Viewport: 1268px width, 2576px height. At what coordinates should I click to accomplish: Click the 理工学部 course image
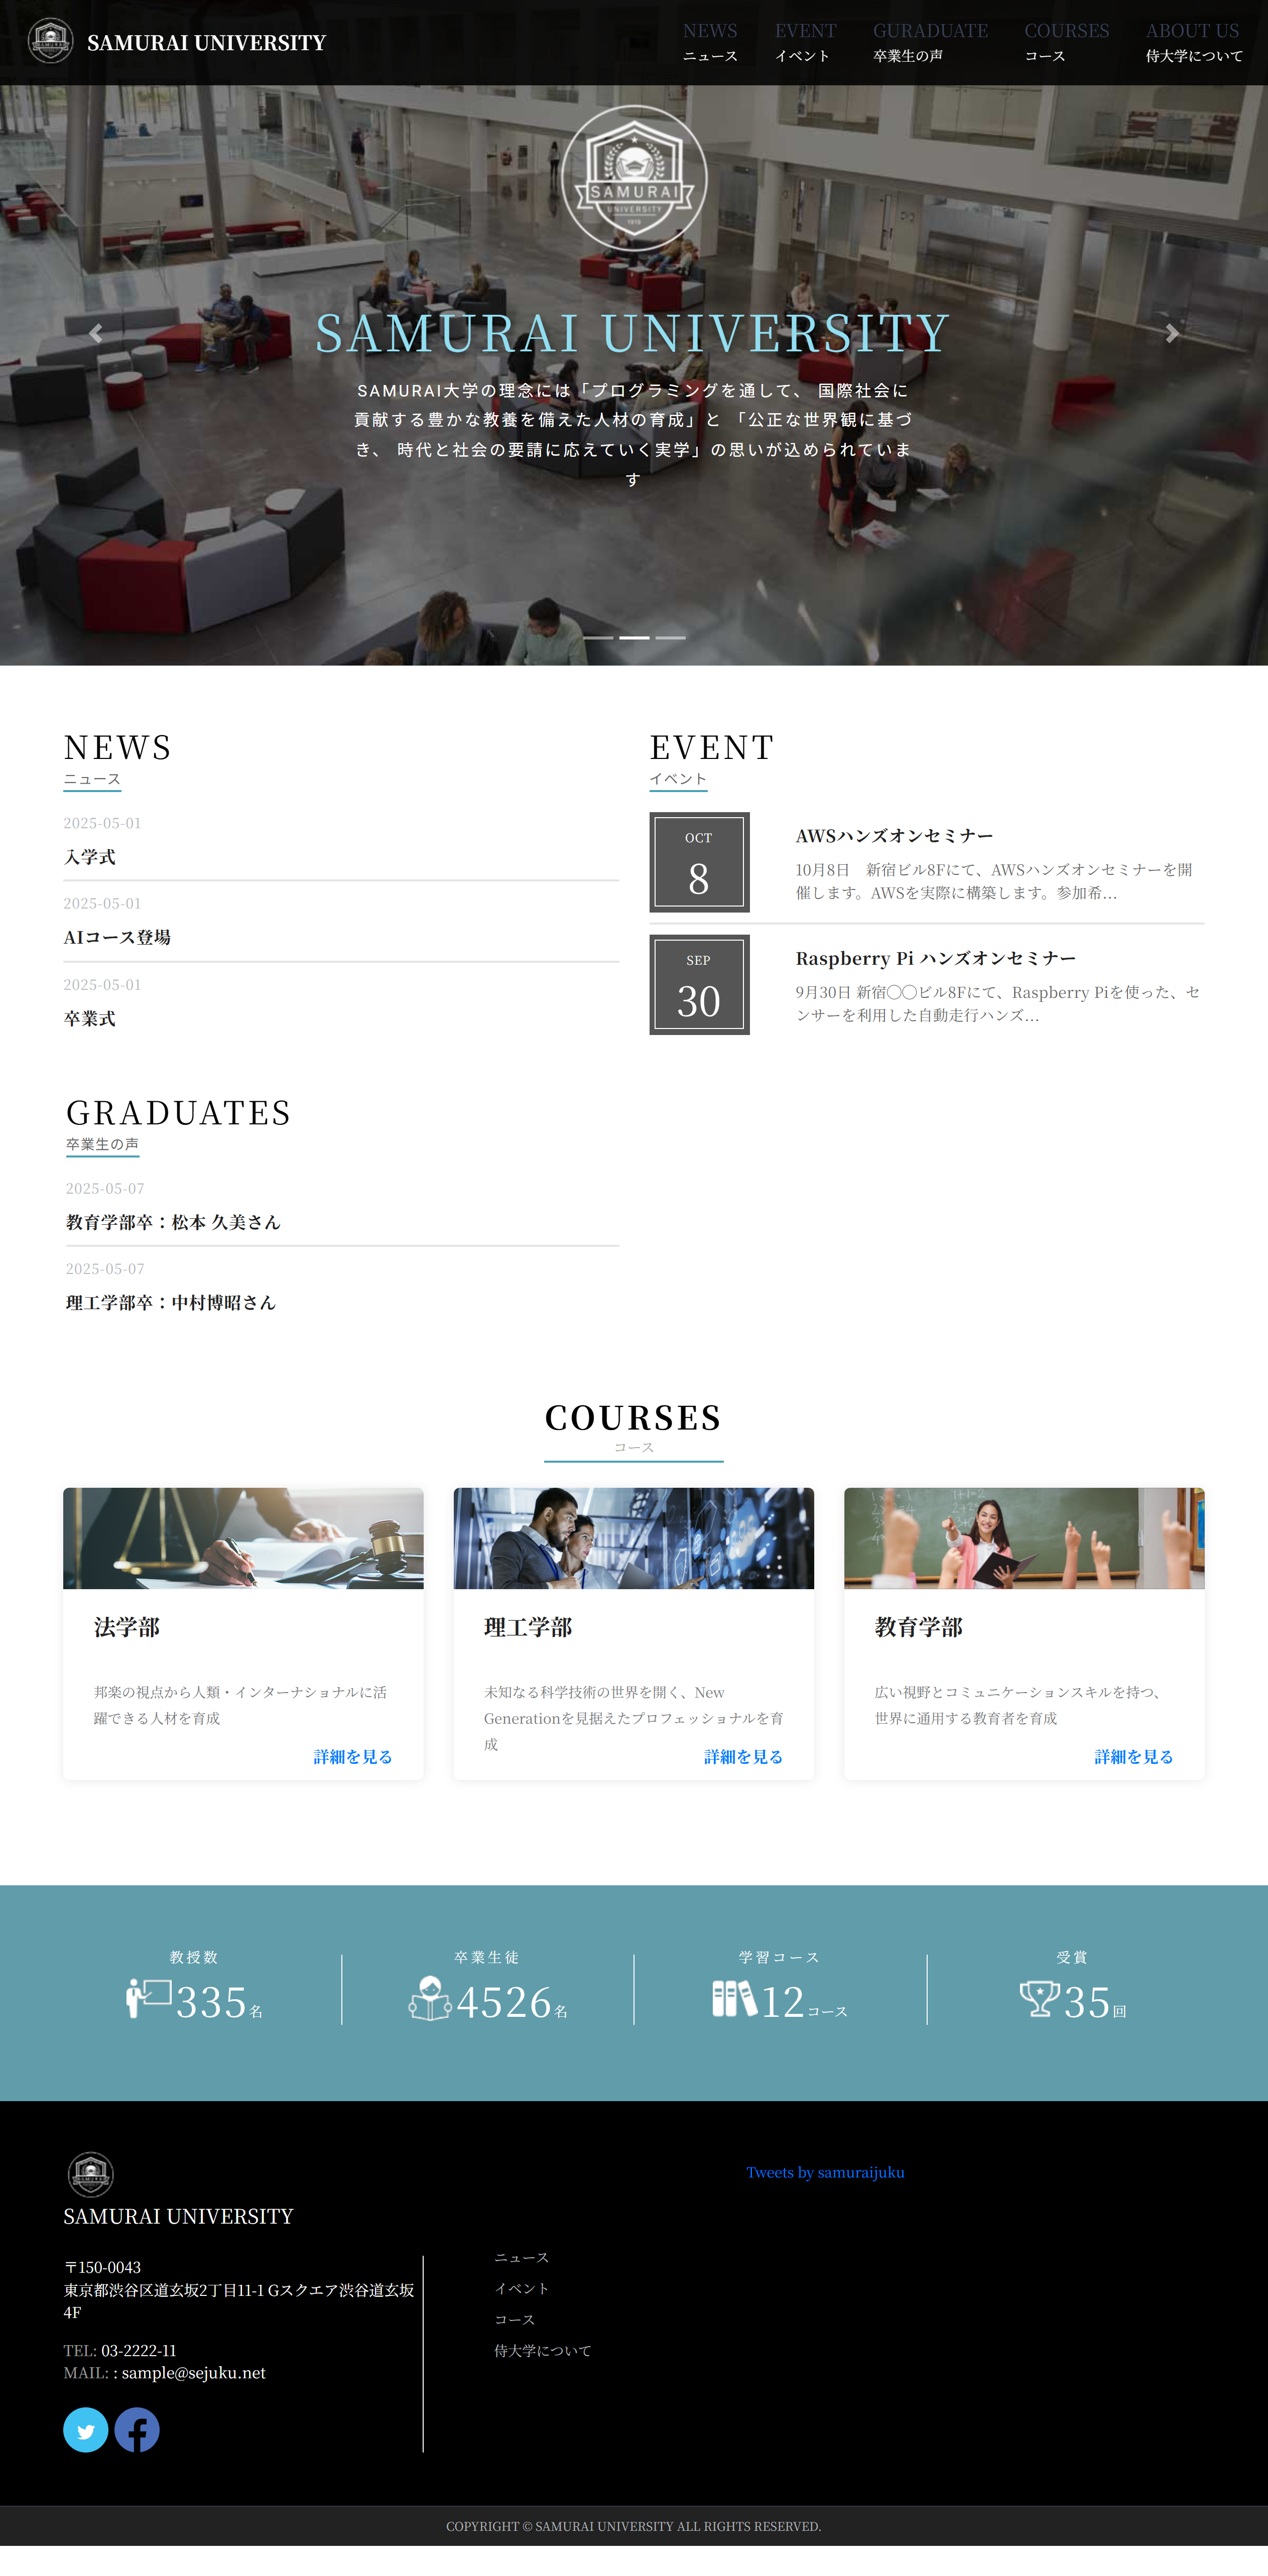pos(633,1538)
